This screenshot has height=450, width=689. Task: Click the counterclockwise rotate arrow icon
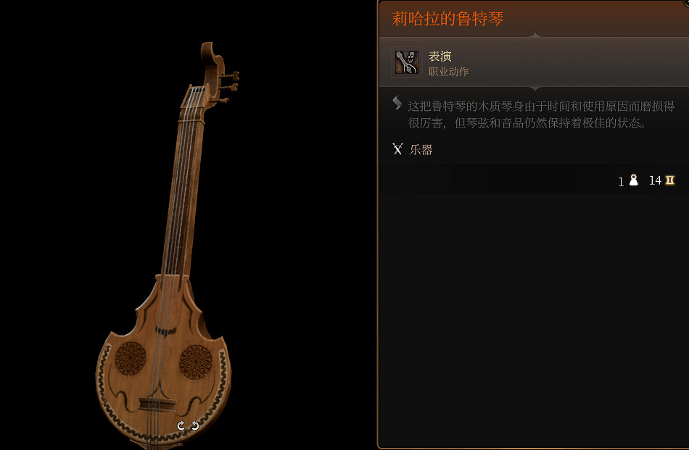[x=195, y=425]
